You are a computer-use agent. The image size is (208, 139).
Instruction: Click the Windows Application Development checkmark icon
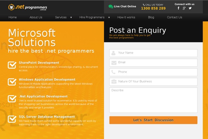pyautogui.click(x=12, y=82)
